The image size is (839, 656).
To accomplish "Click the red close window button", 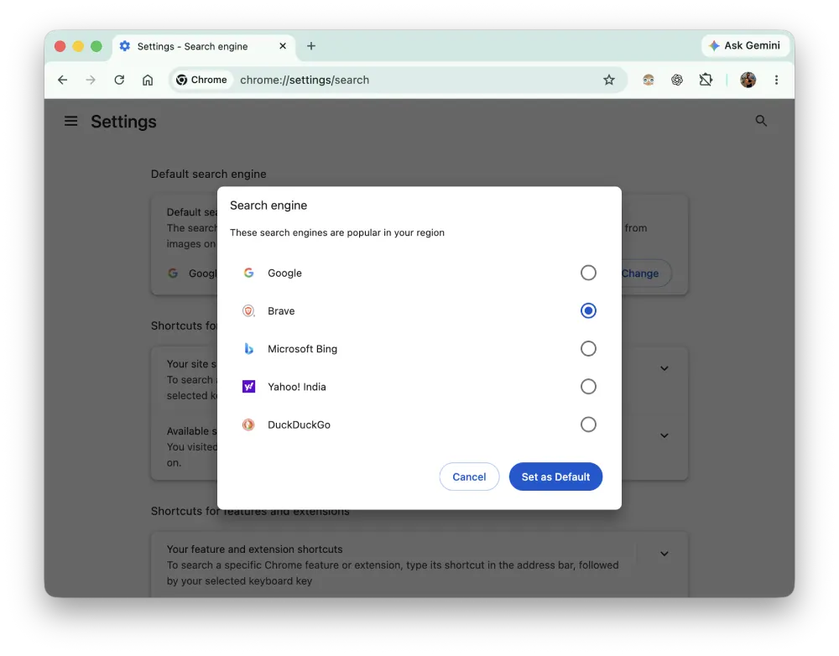I will [60, 46].
